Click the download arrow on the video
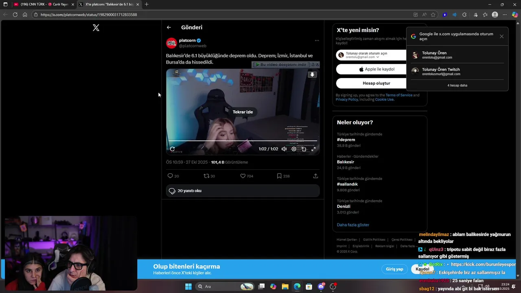This screenshot has width=521, height=293. (312, 74)
